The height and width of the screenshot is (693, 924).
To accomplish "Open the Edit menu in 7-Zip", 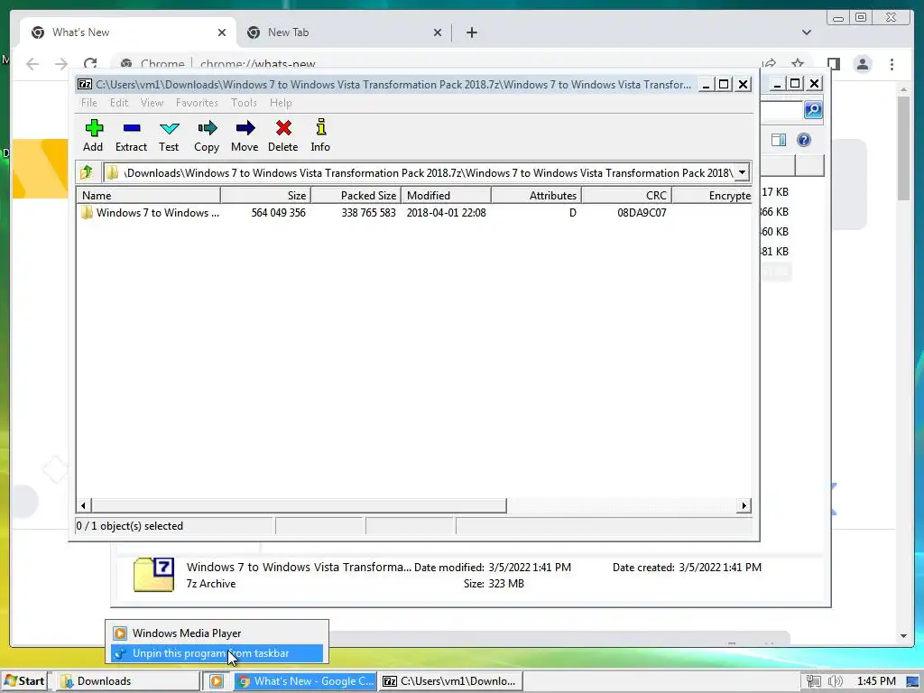I will point(118,103).
